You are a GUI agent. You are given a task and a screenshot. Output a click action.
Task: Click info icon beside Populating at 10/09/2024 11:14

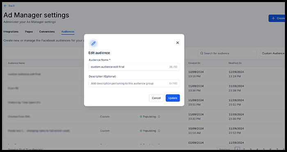tap(159, 131)
